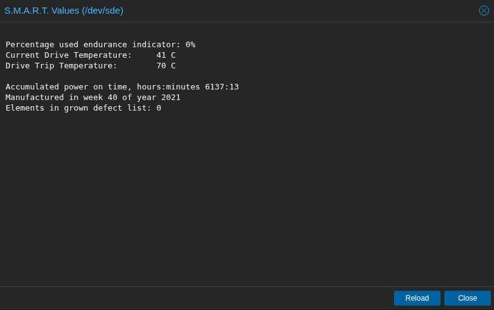Click the Drive Trip Temperature label
This screenshot has width=494, height=310.
coord(61,66)
